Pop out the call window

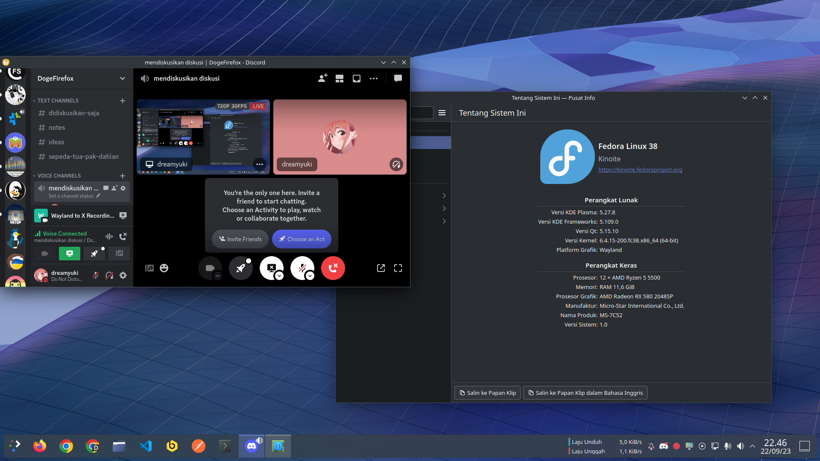click(x=381, y=268)
